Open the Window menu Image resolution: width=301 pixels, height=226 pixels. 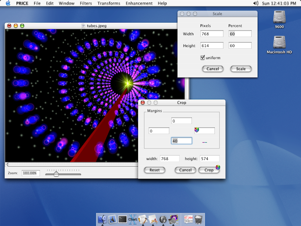pos(67,3)
